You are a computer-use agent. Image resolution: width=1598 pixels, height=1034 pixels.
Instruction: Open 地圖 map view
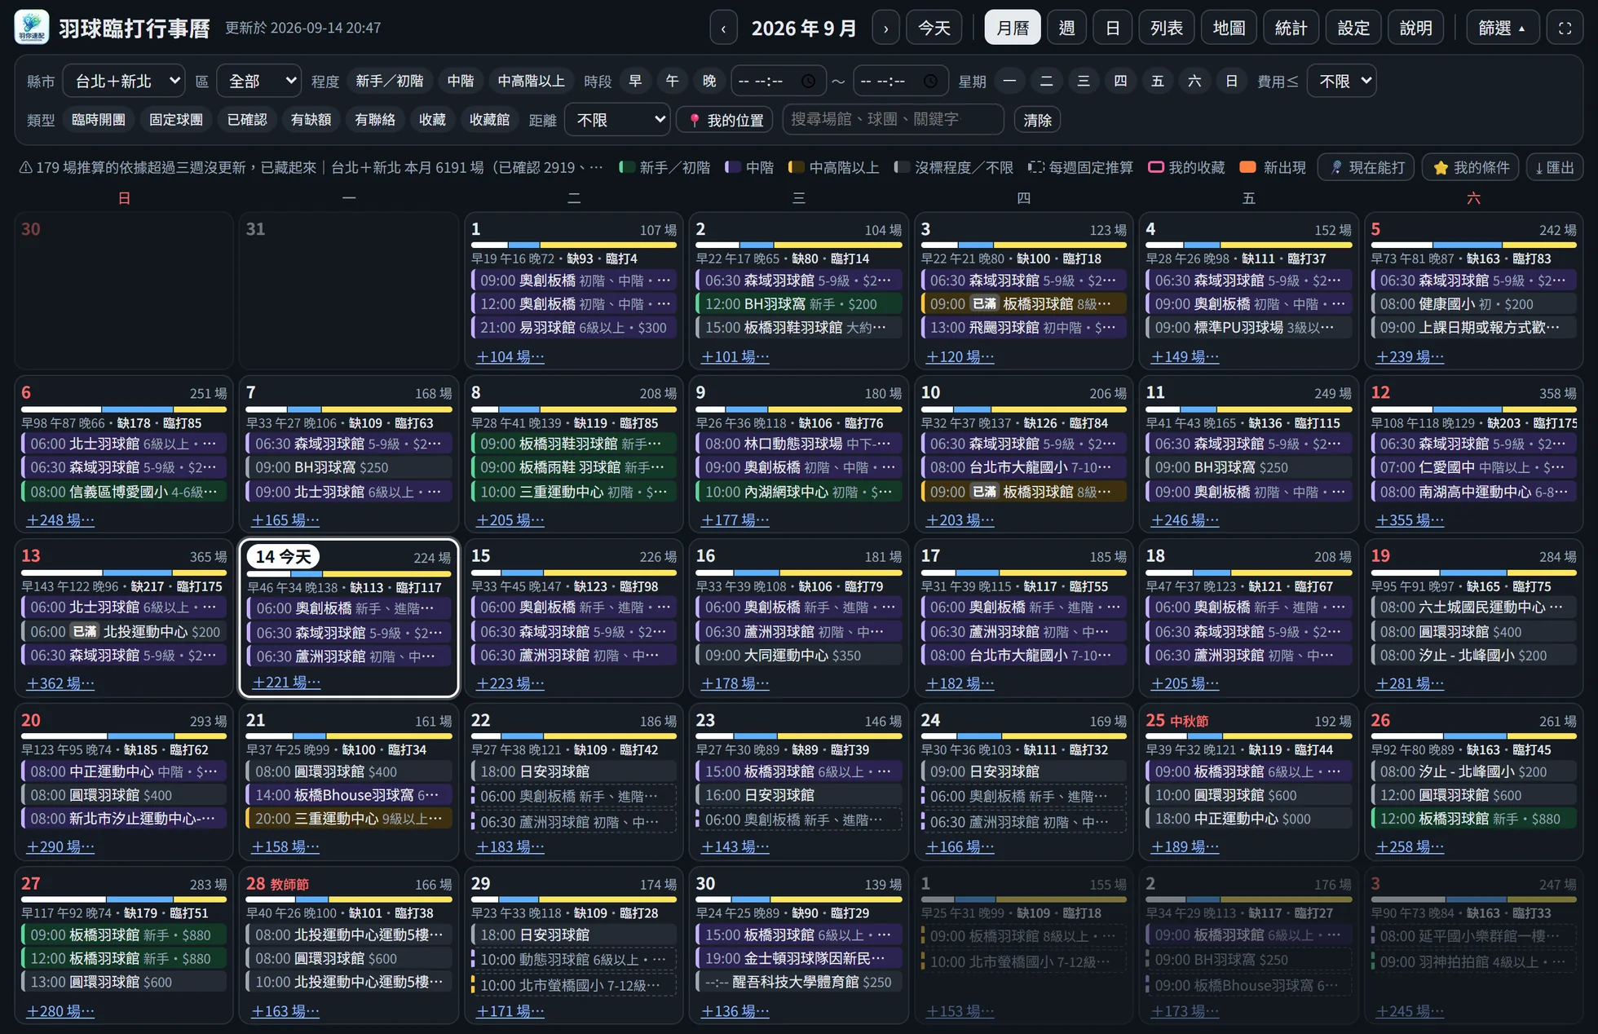1229,28
